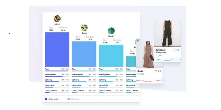Click the Count value 1,050 under Camo

pos(78,39)
